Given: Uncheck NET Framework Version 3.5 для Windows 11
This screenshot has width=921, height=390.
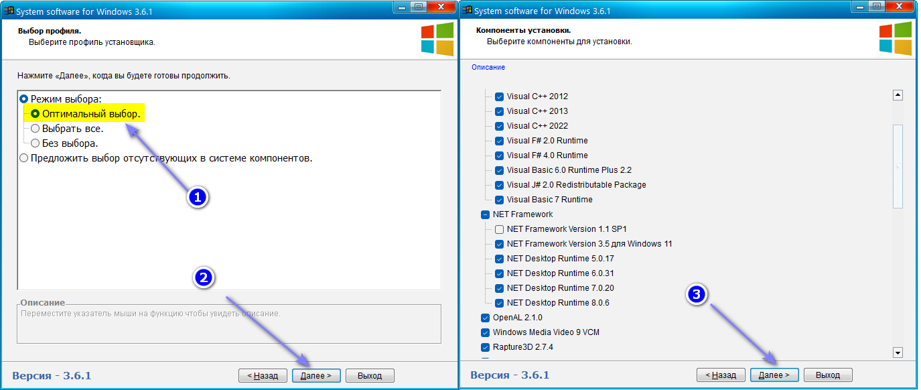Looking at the screenshot, I should [500, 244].
